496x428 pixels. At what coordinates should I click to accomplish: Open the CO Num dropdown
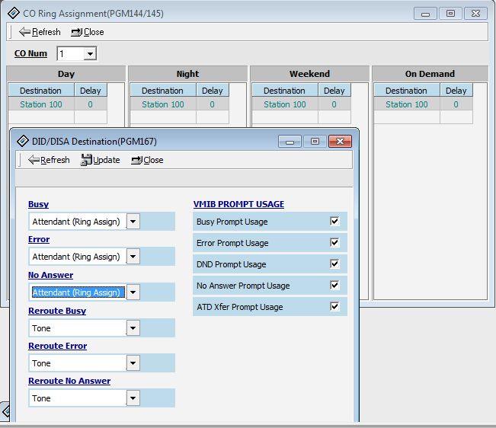90,54
